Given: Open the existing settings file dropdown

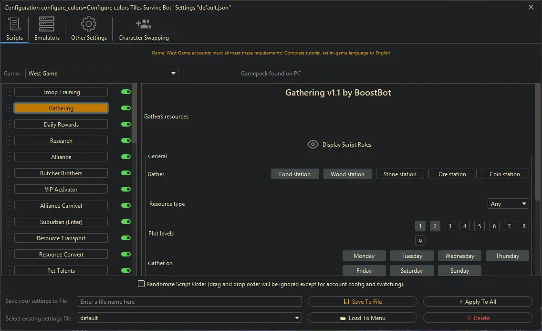Looking at the screenshot, I should (297, 318).
